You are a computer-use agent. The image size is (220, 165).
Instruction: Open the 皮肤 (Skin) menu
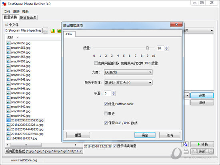point(16,12)
